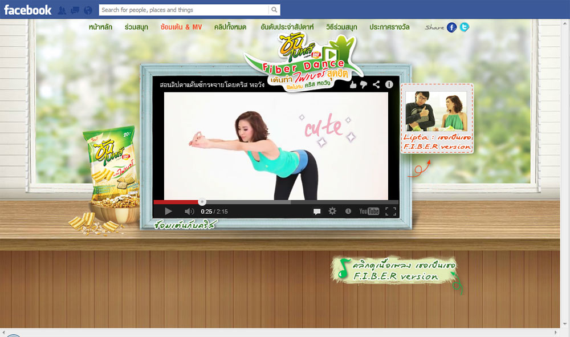Select the ซ้อมเต้น & MV tab
Viewport: 570px width, 337px height.
pos(181,27)
